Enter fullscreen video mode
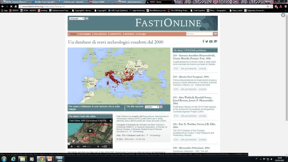This screenshot has width=288, height=162. (x=110, y=146)
